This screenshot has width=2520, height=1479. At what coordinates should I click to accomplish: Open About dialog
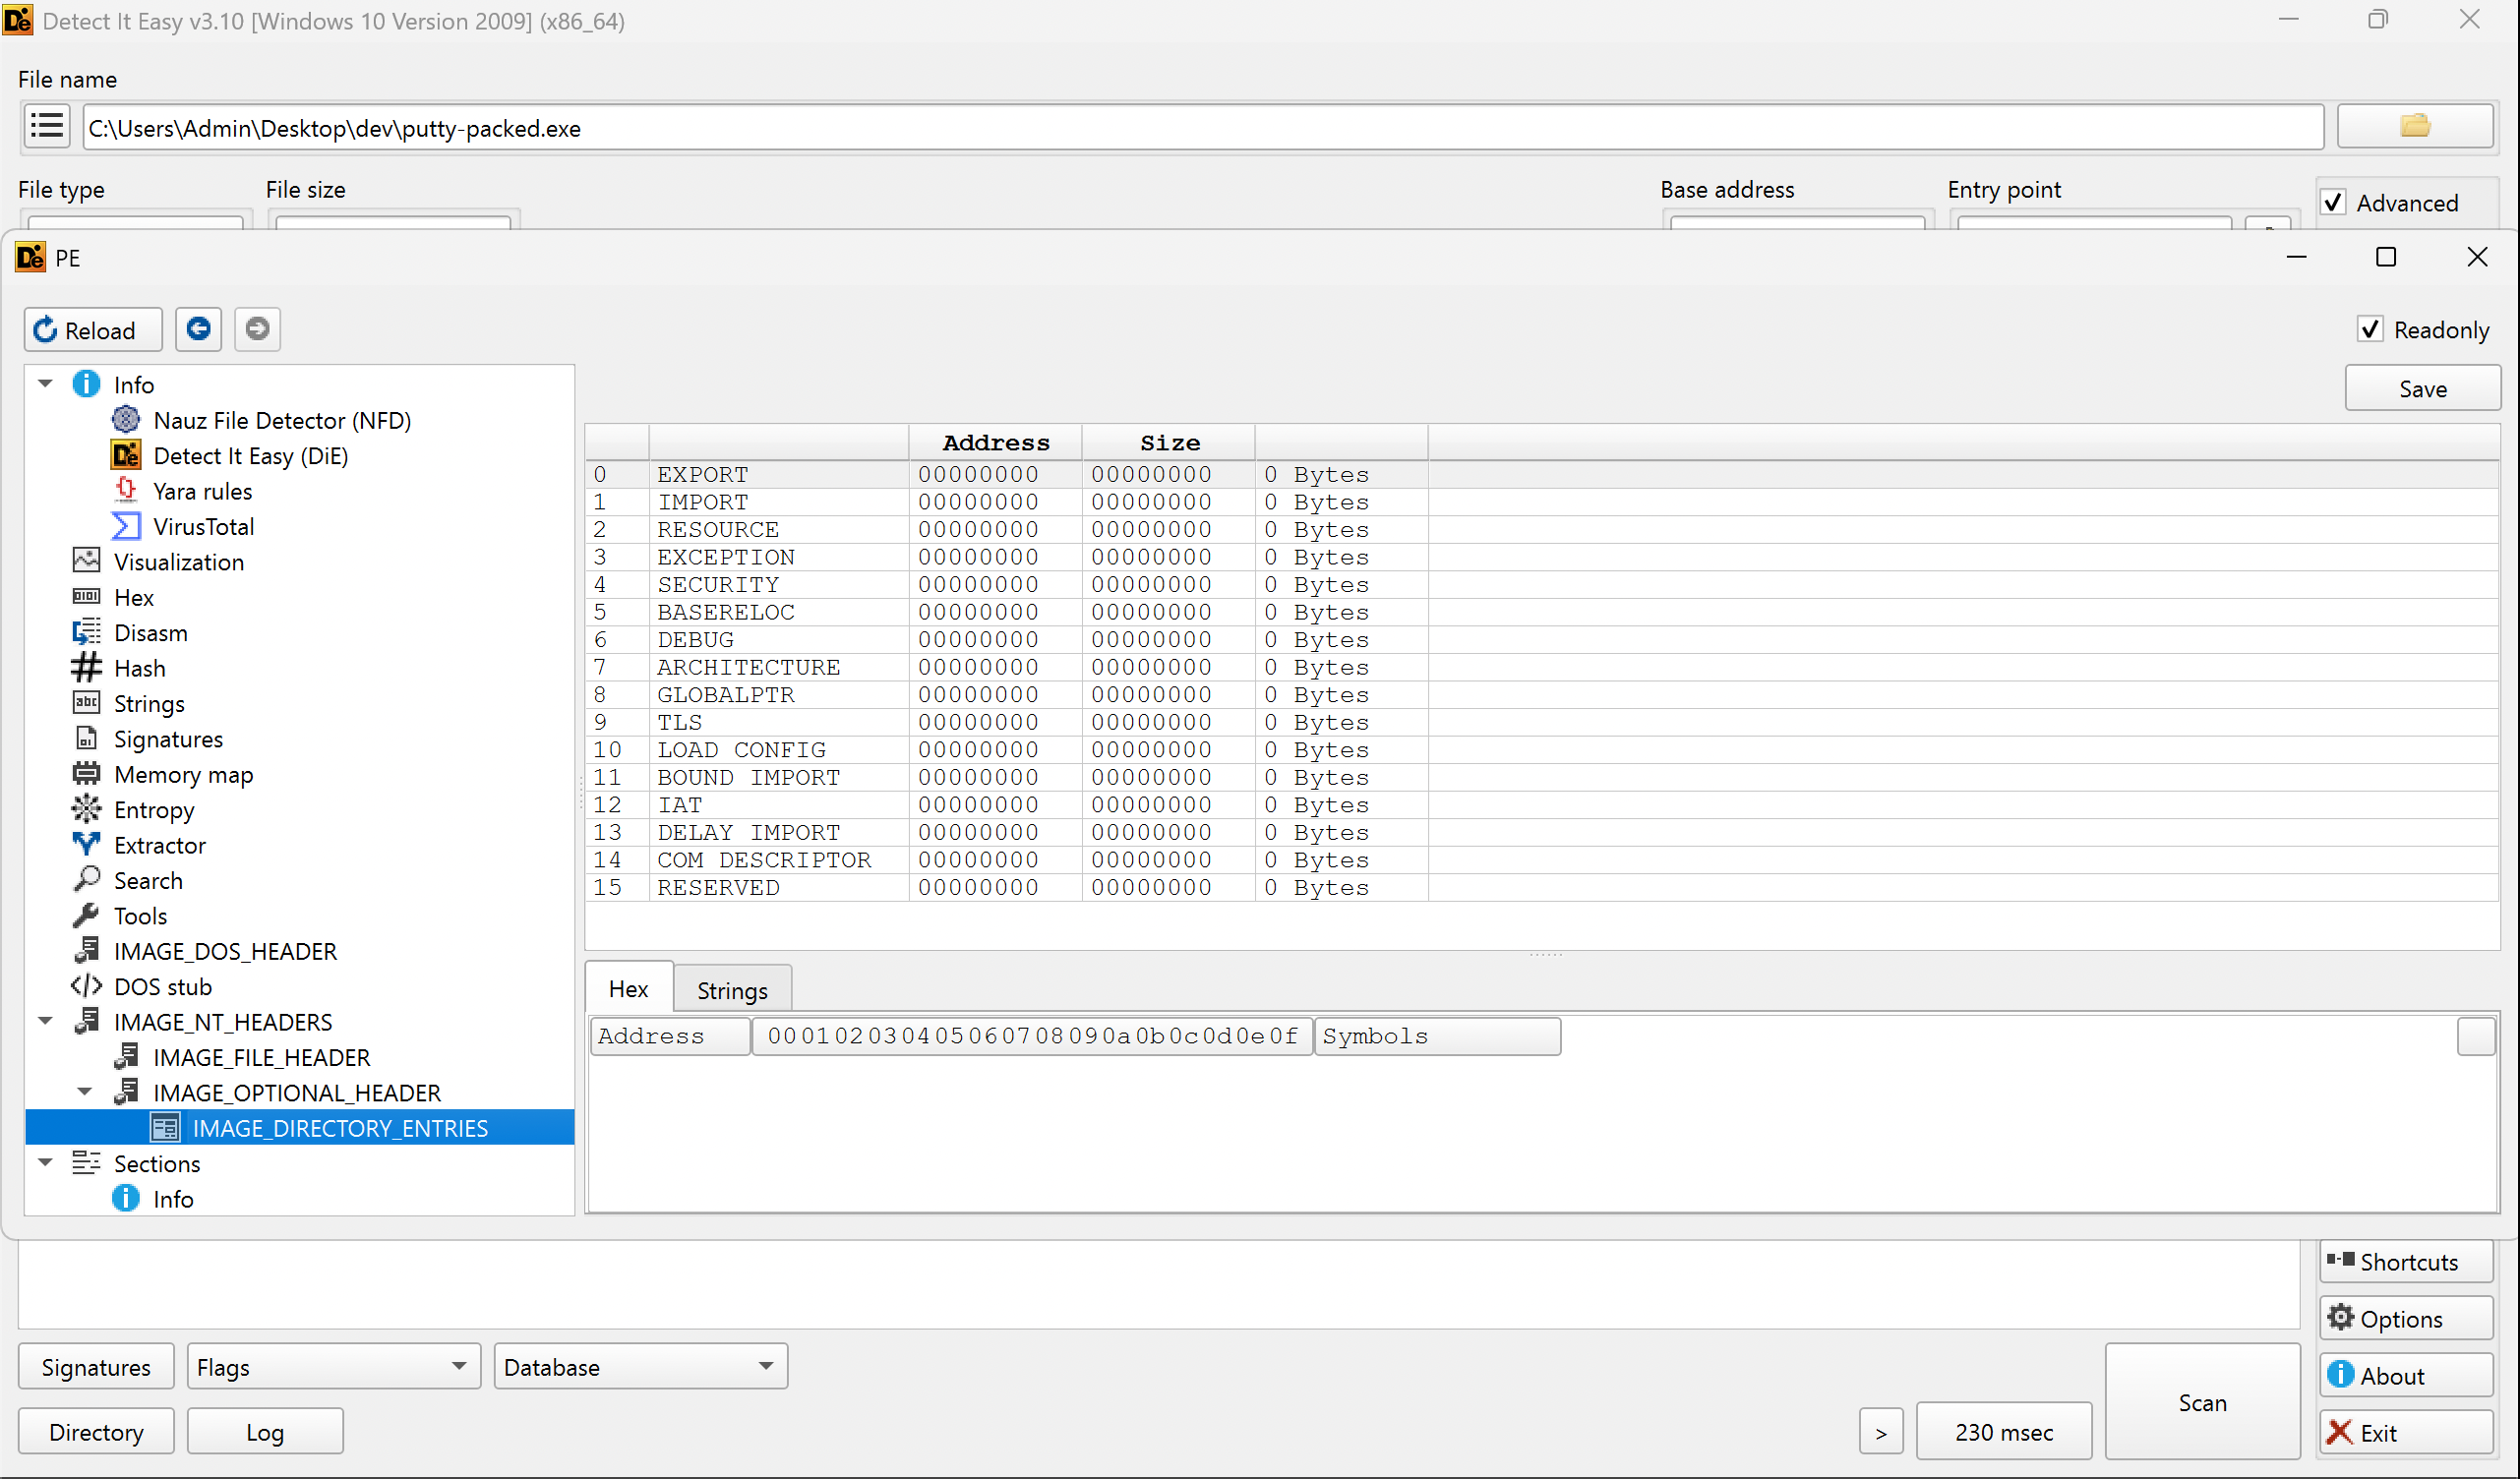[2407, 1376]
